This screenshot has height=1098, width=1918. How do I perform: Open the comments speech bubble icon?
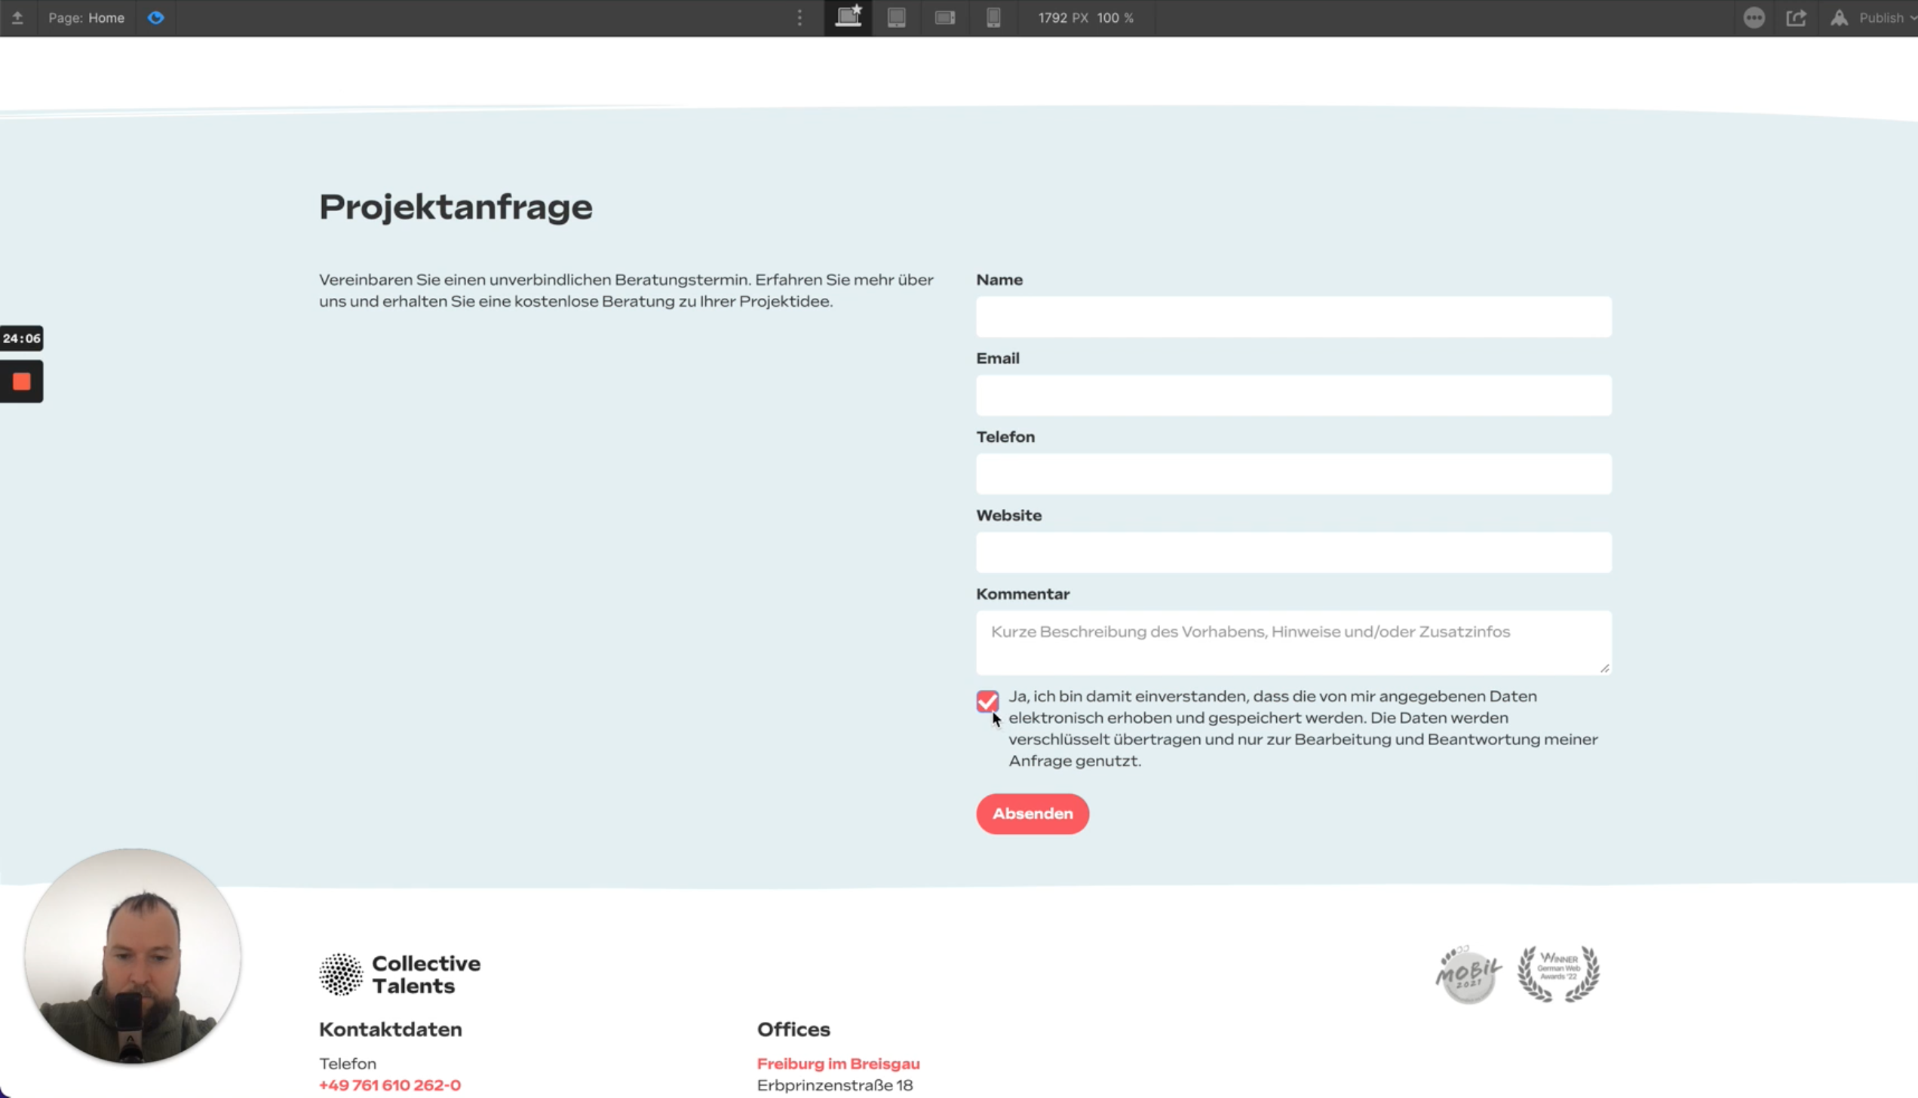point(1754,17)
